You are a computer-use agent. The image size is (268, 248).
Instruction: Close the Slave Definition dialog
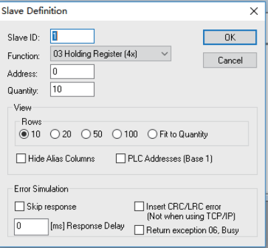tap(254, 11)
